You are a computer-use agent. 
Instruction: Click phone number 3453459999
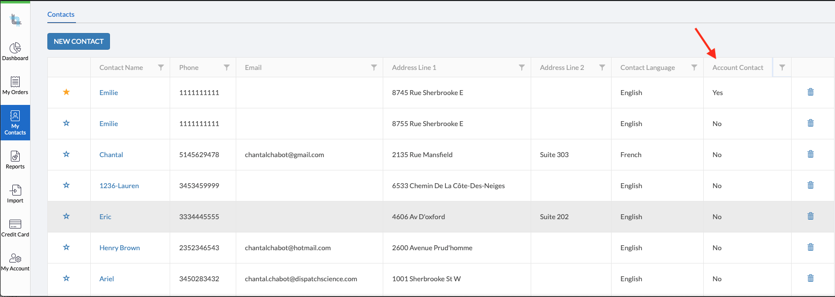click(199, 186)
